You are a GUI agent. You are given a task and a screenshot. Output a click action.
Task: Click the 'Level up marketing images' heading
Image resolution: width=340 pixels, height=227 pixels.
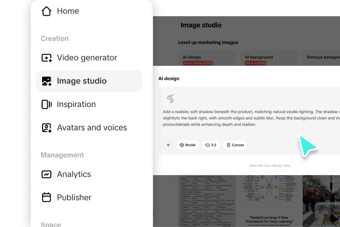[208, 42]
